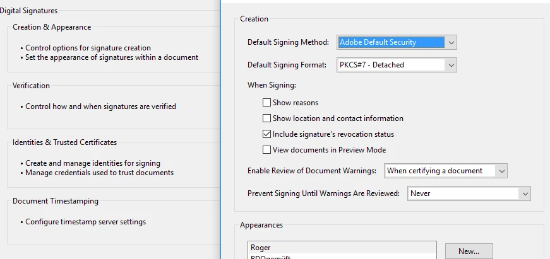Expand Prevent Signing Until Warnings Are Reviewed dropdown
This screenshot has width=550, height=259.
[x=525, y=193]
